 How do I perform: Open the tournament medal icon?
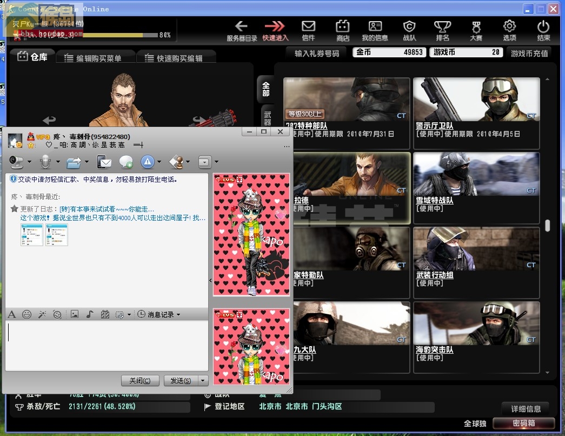[476, 27]
